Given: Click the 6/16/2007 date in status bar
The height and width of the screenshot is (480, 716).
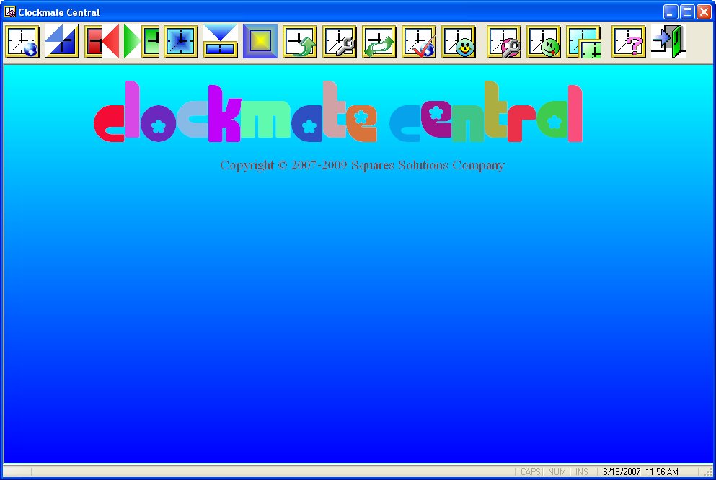Looking at the screenshot, I should [622, 472].
